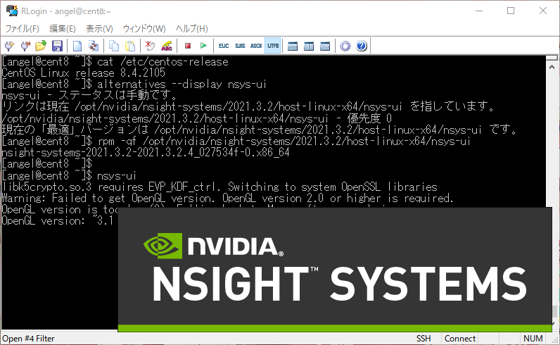Click the file transfer icon
Viewport: 560px width, 345px height.
tap(94, 46)
